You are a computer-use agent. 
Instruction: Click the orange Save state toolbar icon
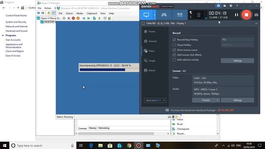(78, 18)
